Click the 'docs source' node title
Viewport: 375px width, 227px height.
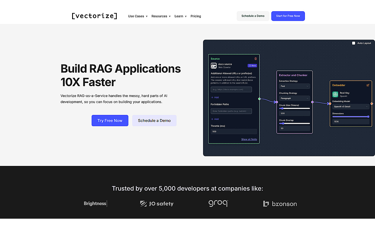pyautogui.click(x=225, y=64)
